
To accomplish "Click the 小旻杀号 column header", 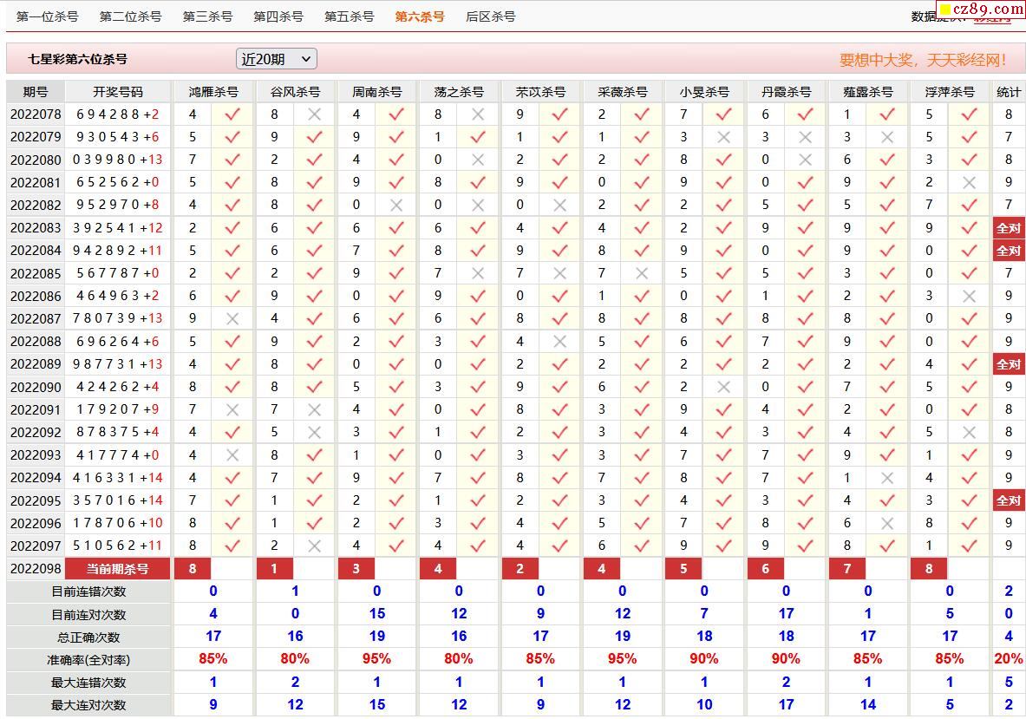I will (704, 92).
